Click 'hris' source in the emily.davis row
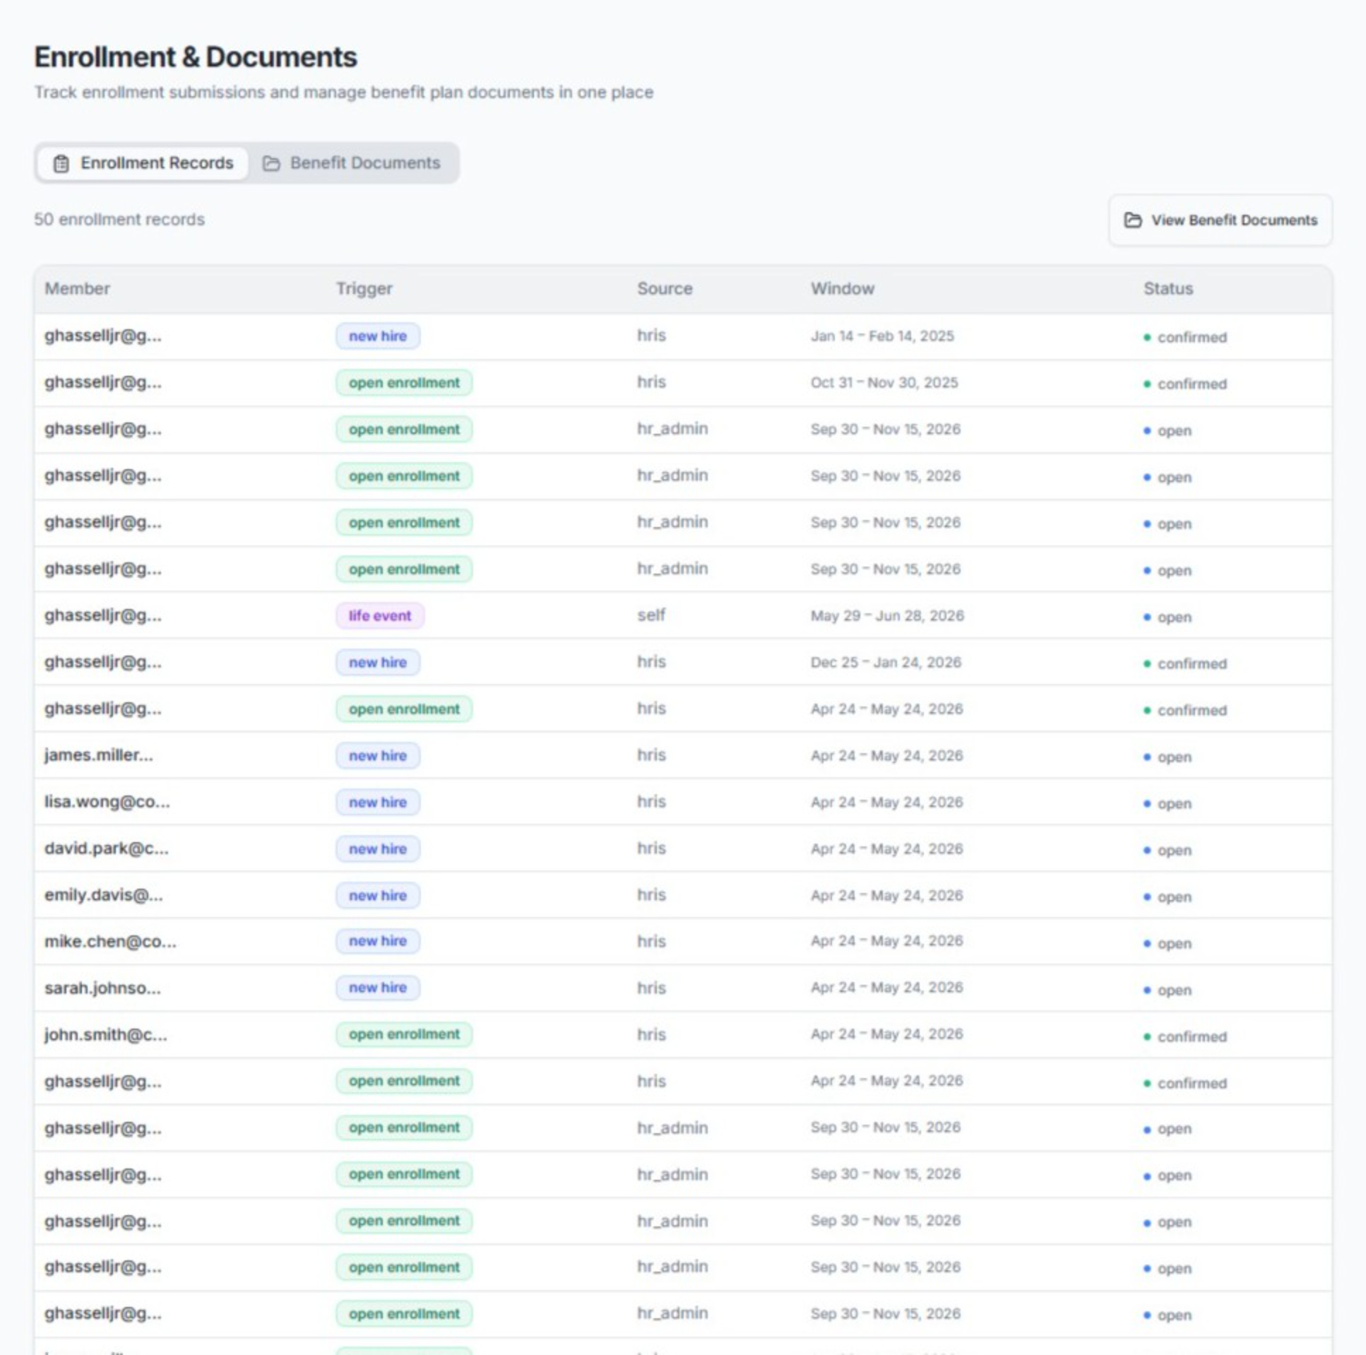The width and height of the screenshot is (1366, 1355). click(651, 895)
